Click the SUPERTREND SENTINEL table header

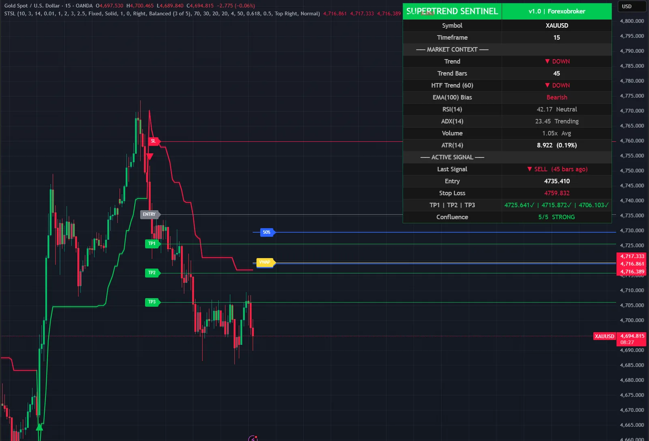(452, 11)
